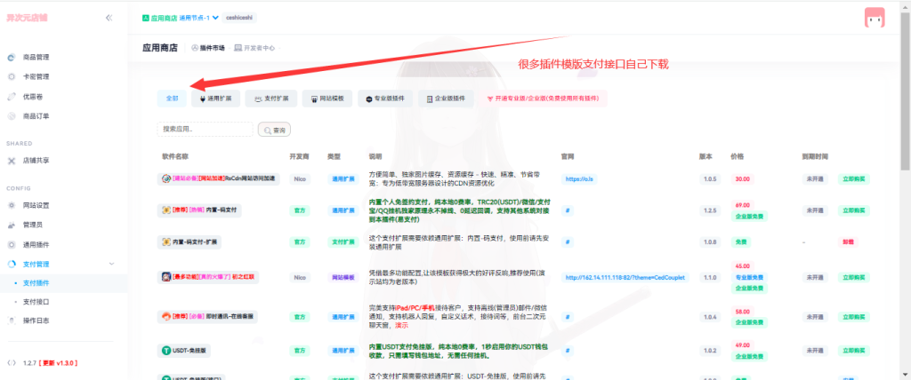Image resolution: width=911 pixels, height=380 pixels.
Task: Click the code brackets icon beside version 1.2.7
Action: (11, 362)
